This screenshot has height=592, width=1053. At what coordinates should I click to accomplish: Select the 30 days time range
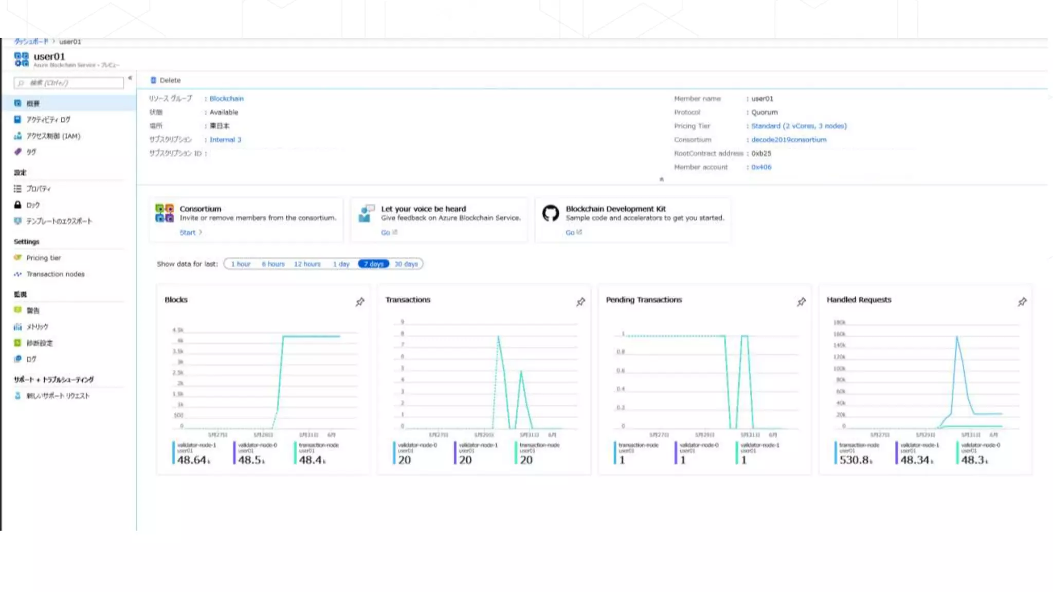pos(406,264)
